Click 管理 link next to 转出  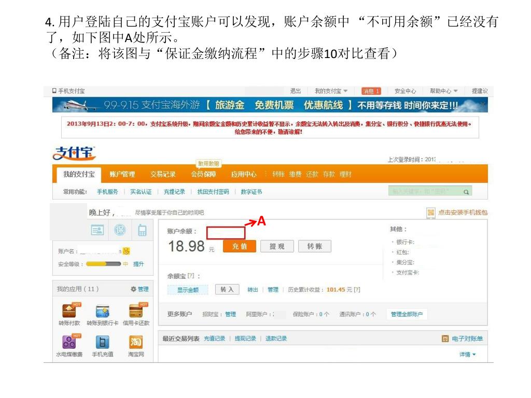273,290
